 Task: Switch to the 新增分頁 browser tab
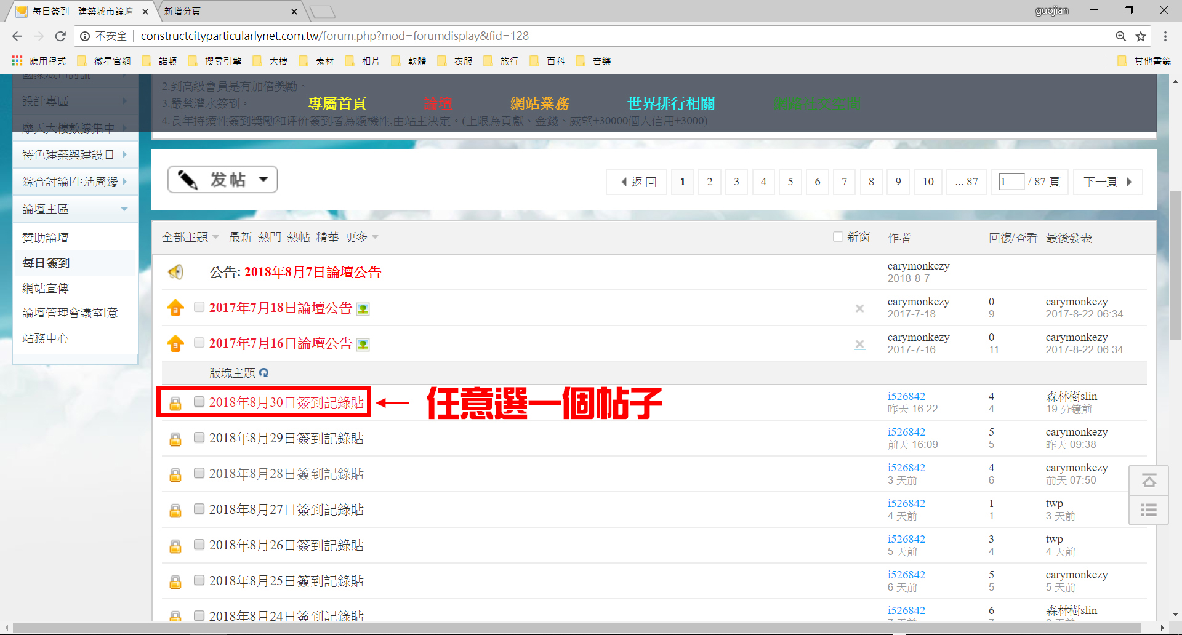tap(228, 12)
